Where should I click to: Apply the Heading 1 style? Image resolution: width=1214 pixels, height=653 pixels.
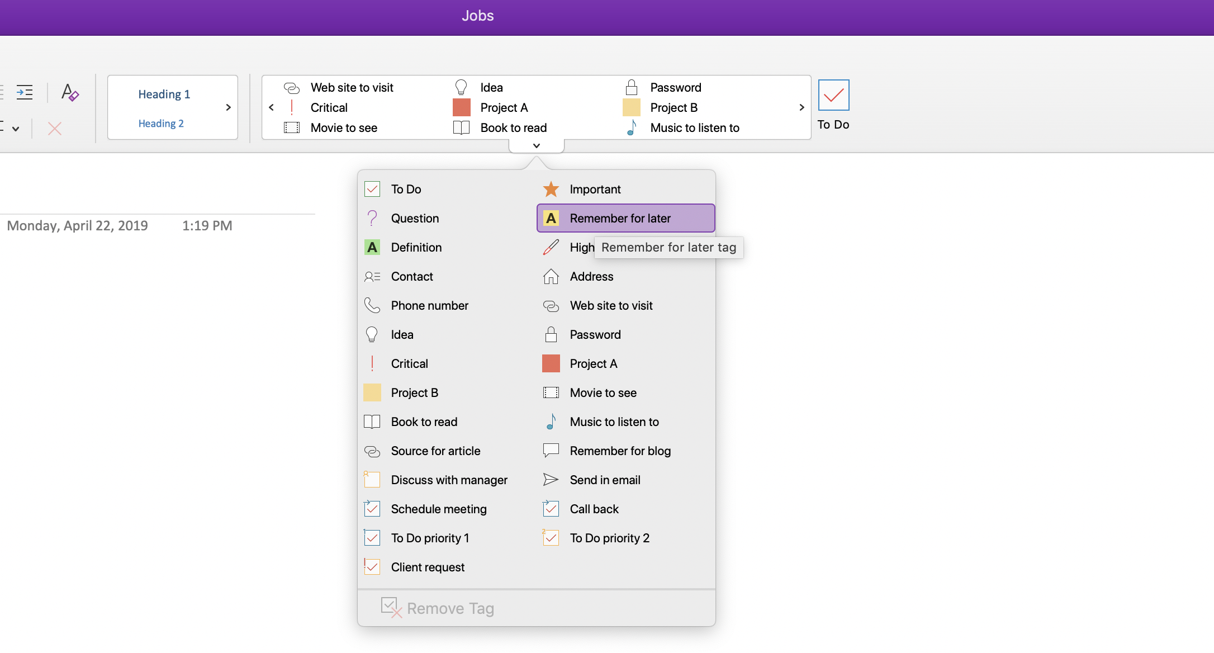(164, 94)
